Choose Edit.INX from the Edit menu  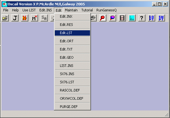click(72, 16)
